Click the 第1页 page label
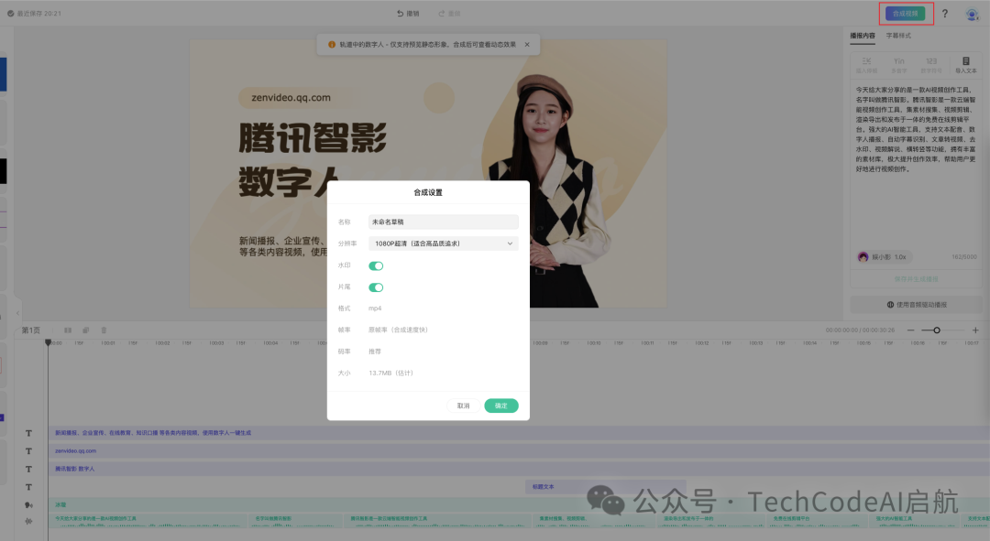This screenshot has width=990, height=541. point(31,330)
